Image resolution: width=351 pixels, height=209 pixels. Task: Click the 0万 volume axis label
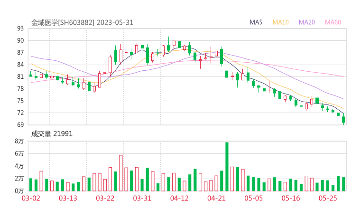(19, 191)
